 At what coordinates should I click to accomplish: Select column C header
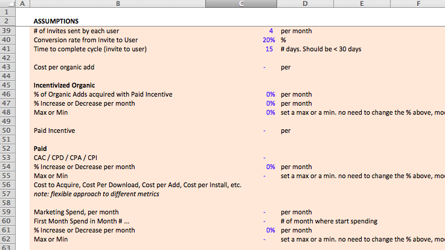coord(242,4)
